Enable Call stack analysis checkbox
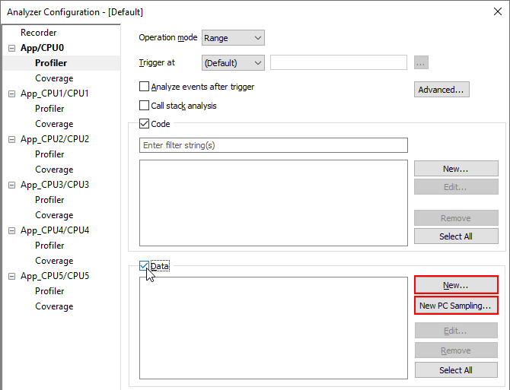 (145, 106)
